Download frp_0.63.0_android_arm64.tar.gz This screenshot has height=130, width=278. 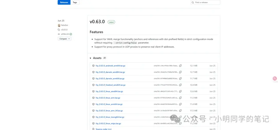pyautogui.click(x=110, y=66)
